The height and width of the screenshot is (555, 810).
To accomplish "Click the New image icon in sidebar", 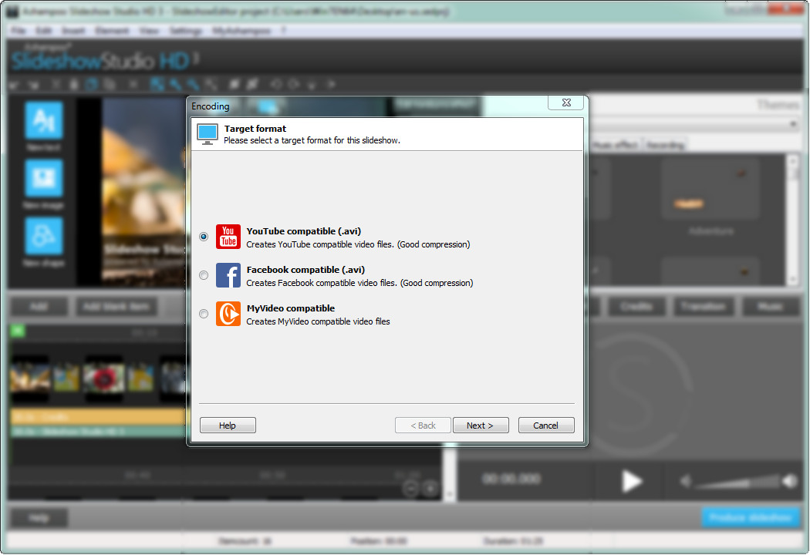I will point(44,178).
